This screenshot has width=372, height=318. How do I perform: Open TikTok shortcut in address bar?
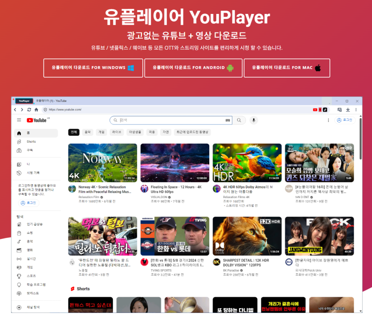point(325,110)
